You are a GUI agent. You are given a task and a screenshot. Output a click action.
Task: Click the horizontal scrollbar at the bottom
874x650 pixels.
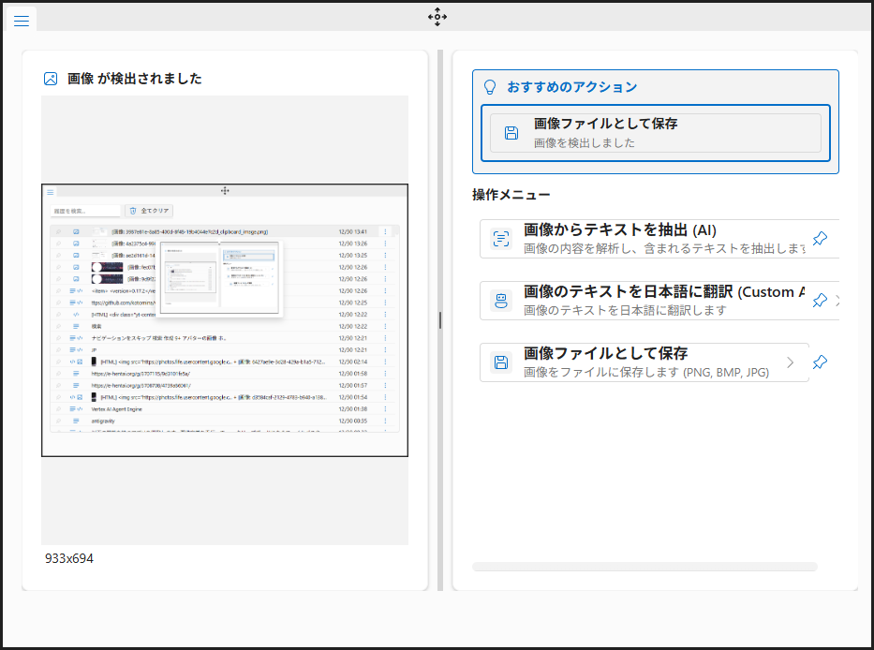tap(646, 566)
